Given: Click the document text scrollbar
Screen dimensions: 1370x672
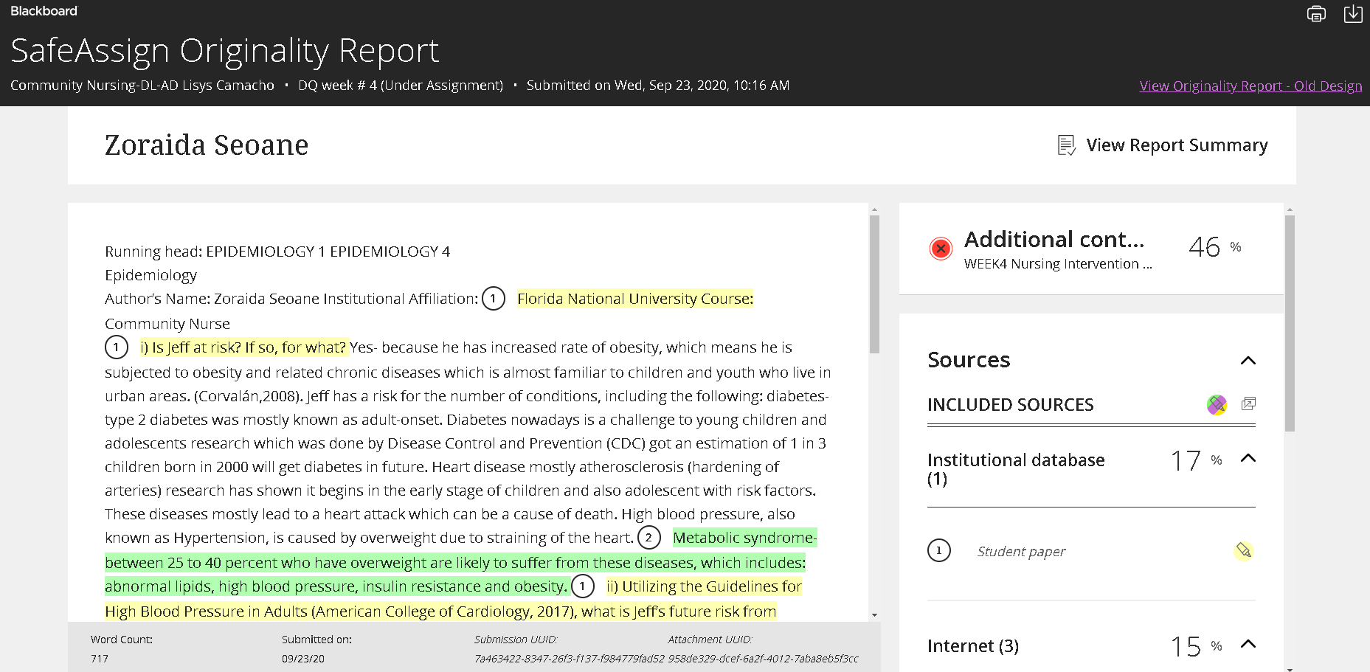Looking at the screenshot, I should (874, 283).
